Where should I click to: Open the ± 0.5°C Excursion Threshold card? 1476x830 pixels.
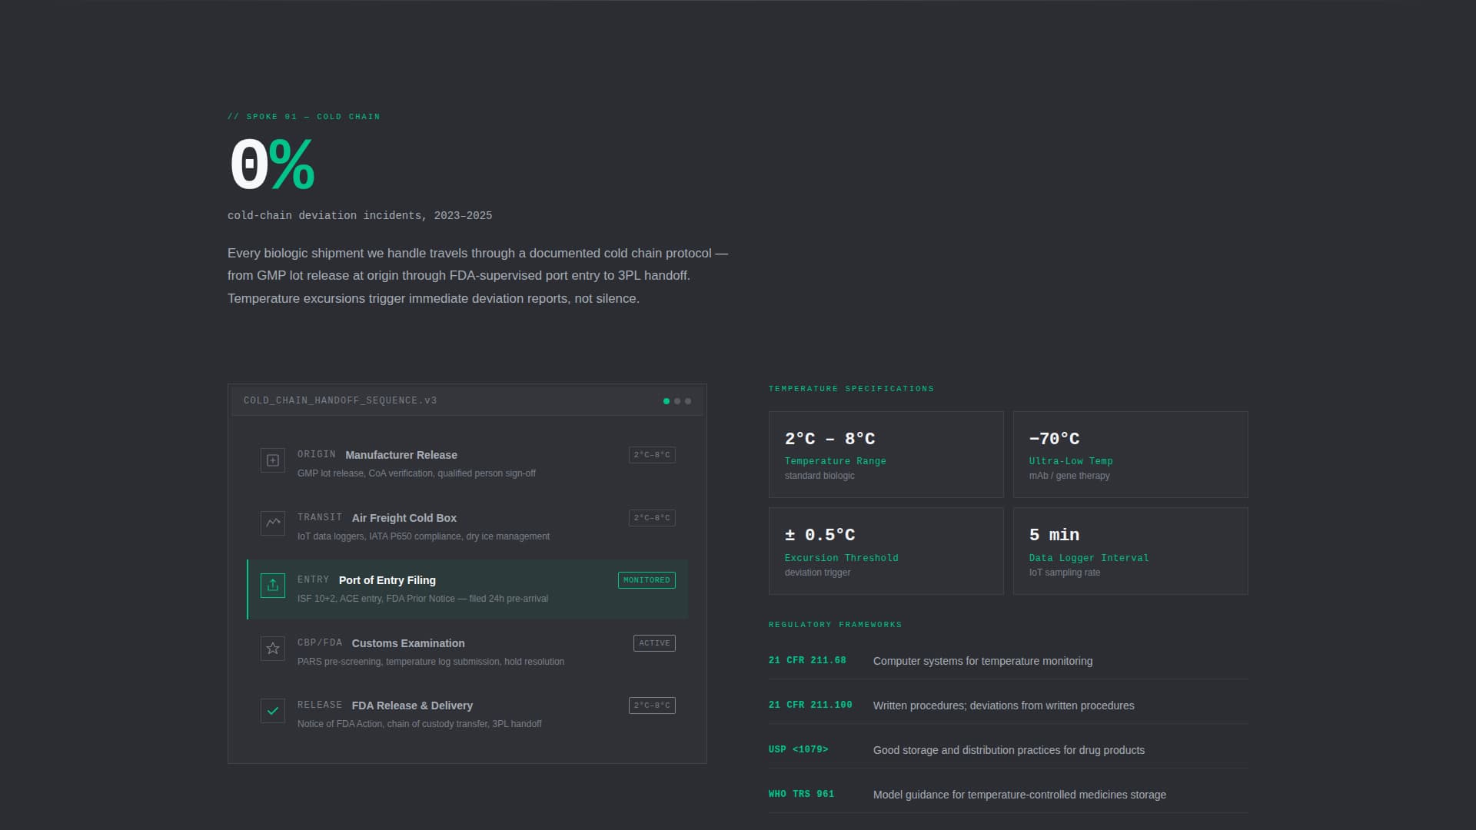click(x=886, y=550)
